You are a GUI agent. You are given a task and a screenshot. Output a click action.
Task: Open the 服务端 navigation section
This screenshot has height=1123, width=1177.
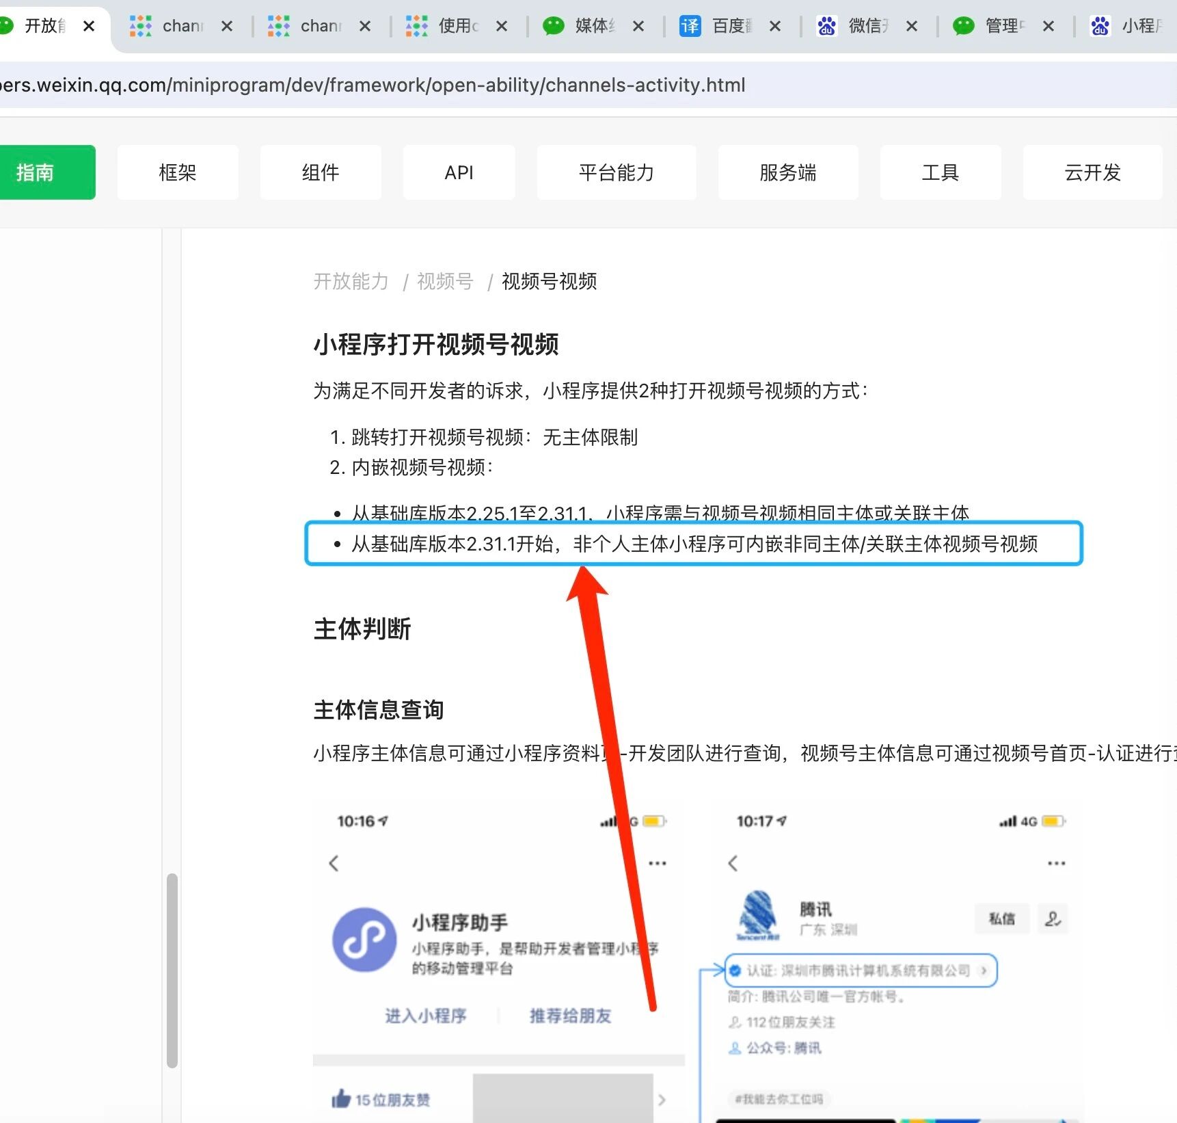(x=788, y=172)
